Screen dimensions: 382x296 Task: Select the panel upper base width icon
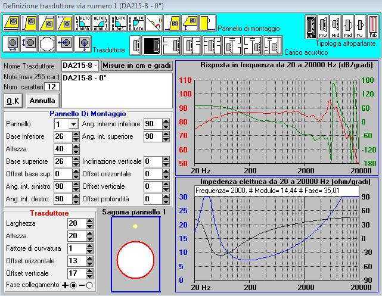click(x=47, y=23)
